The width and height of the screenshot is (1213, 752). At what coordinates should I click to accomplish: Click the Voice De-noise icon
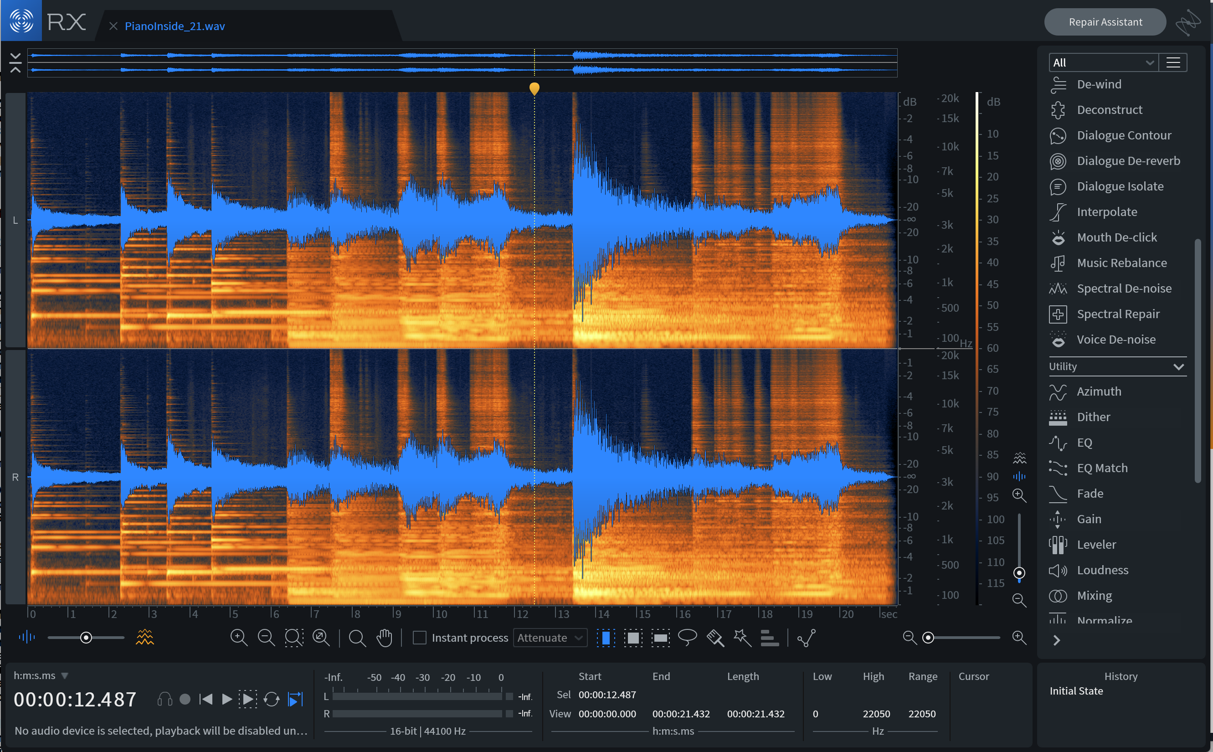click(1059, 340)
